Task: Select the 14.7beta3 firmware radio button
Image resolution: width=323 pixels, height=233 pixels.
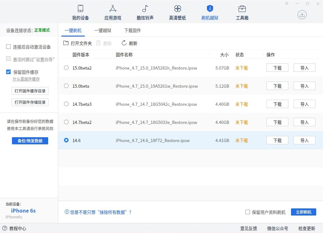Action: click(66, 104)
